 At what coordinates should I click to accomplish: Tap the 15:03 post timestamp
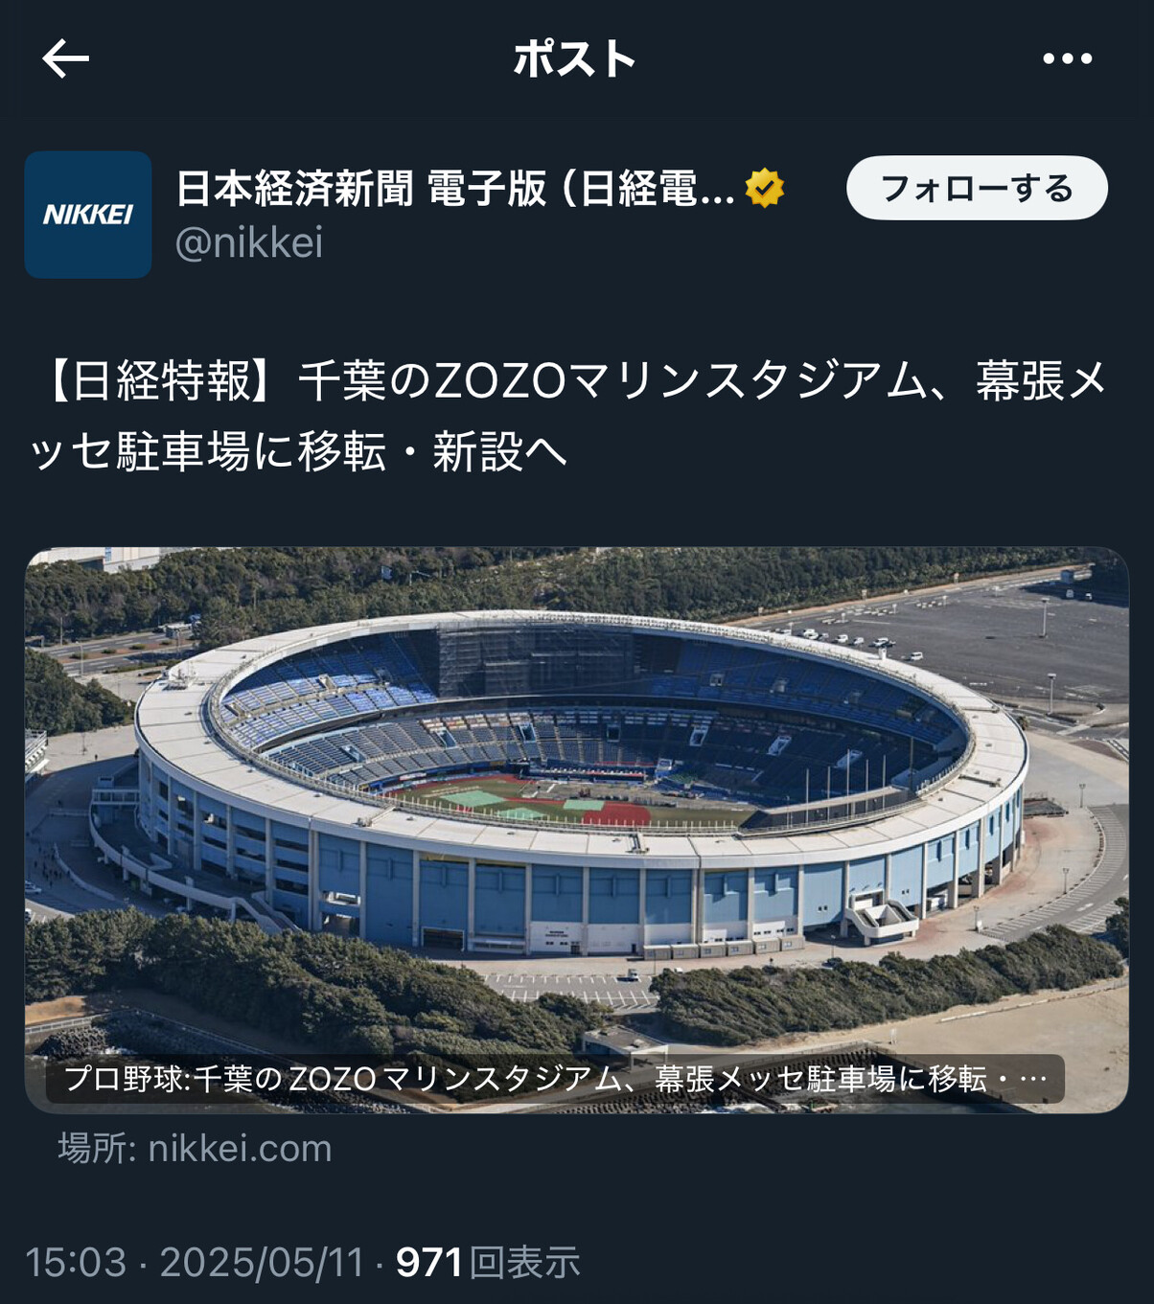76,1262
